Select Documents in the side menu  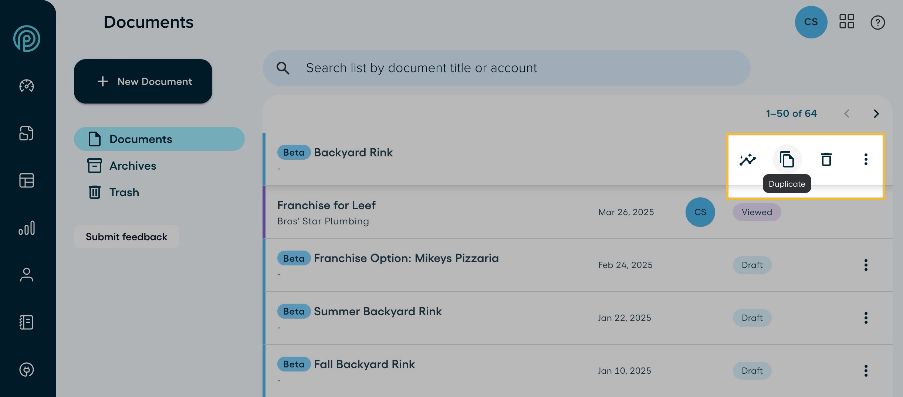click(159, 139)
